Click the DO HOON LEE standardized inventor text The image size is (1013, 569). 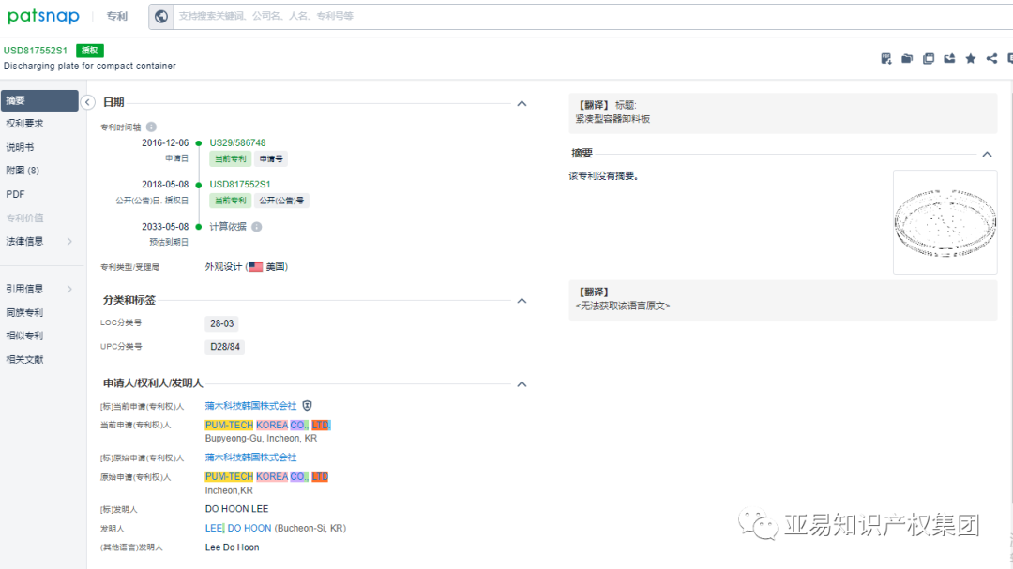(236, 509)
